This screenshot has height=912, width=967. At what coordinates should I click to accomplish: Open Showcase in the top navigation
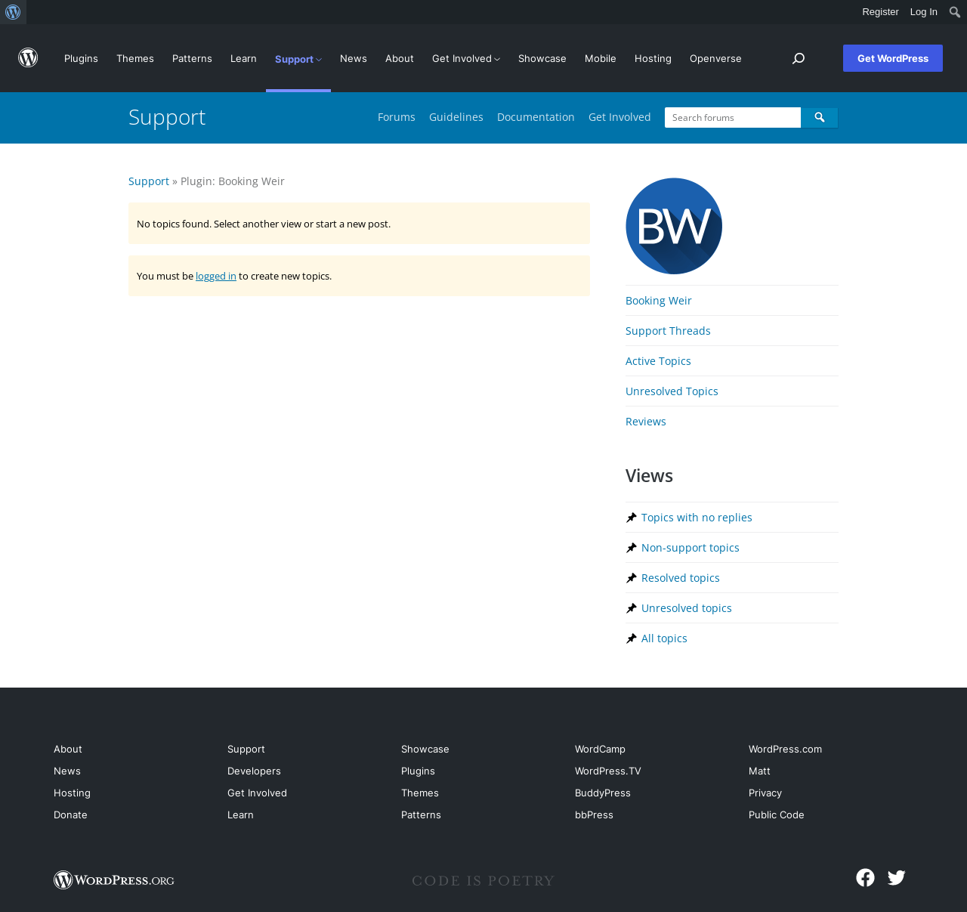tap(542, 58)
